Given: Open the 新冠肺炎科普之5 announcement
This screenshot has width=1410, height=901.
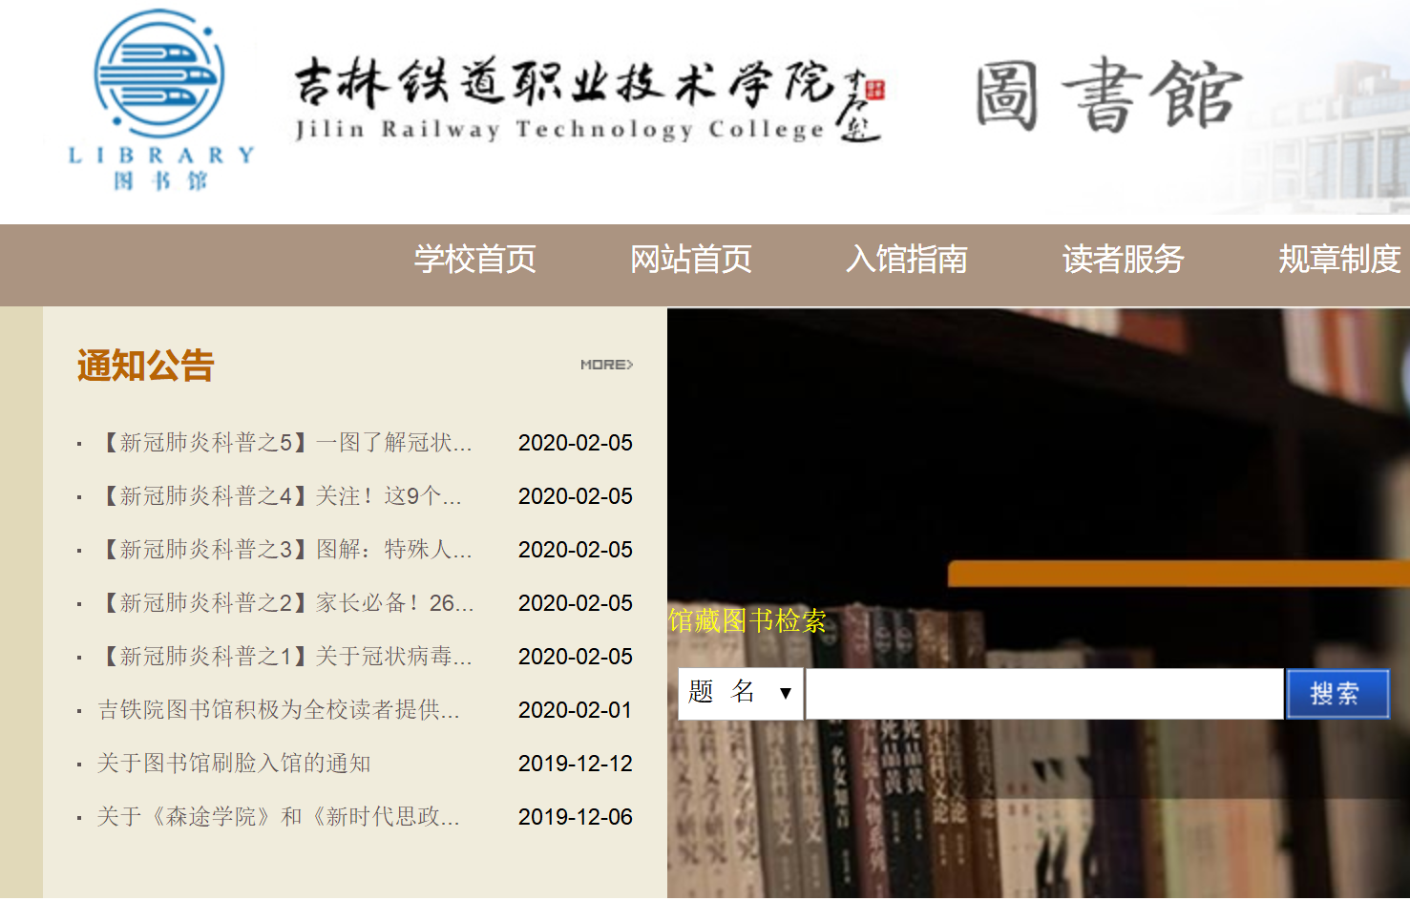Looking at the screenshot, I should [284, 443].
